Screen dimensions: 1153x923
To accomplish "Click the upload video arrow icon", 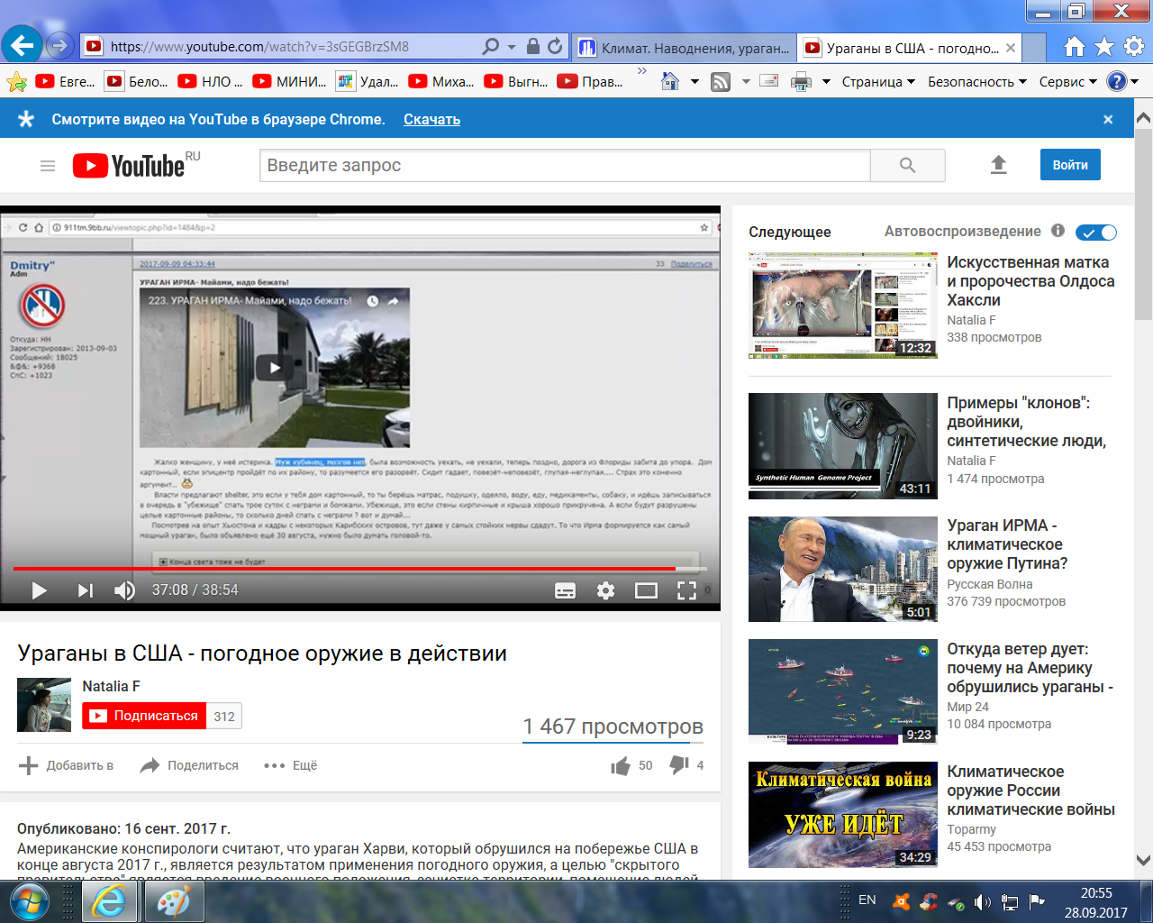I will coord(998,165).
